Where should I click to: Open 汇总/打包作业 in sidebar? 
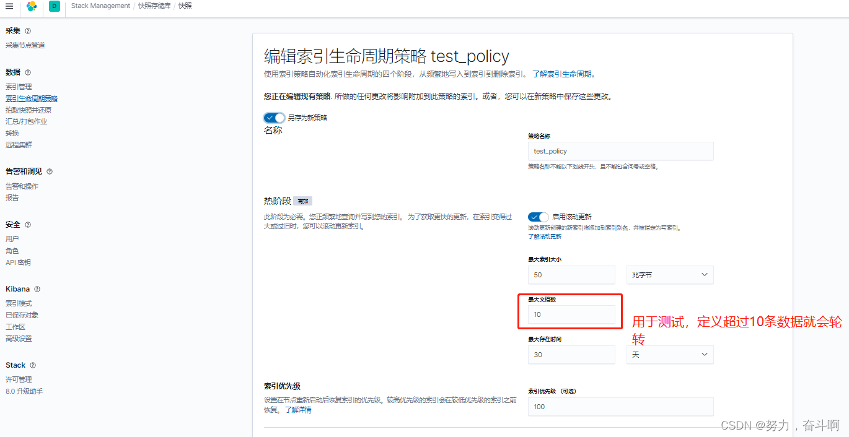(27, 122)
